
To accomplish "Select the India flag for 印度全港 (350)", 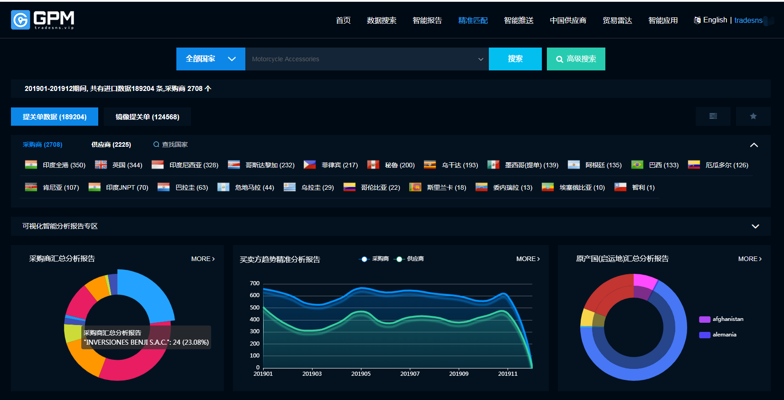I will point(31,165).
